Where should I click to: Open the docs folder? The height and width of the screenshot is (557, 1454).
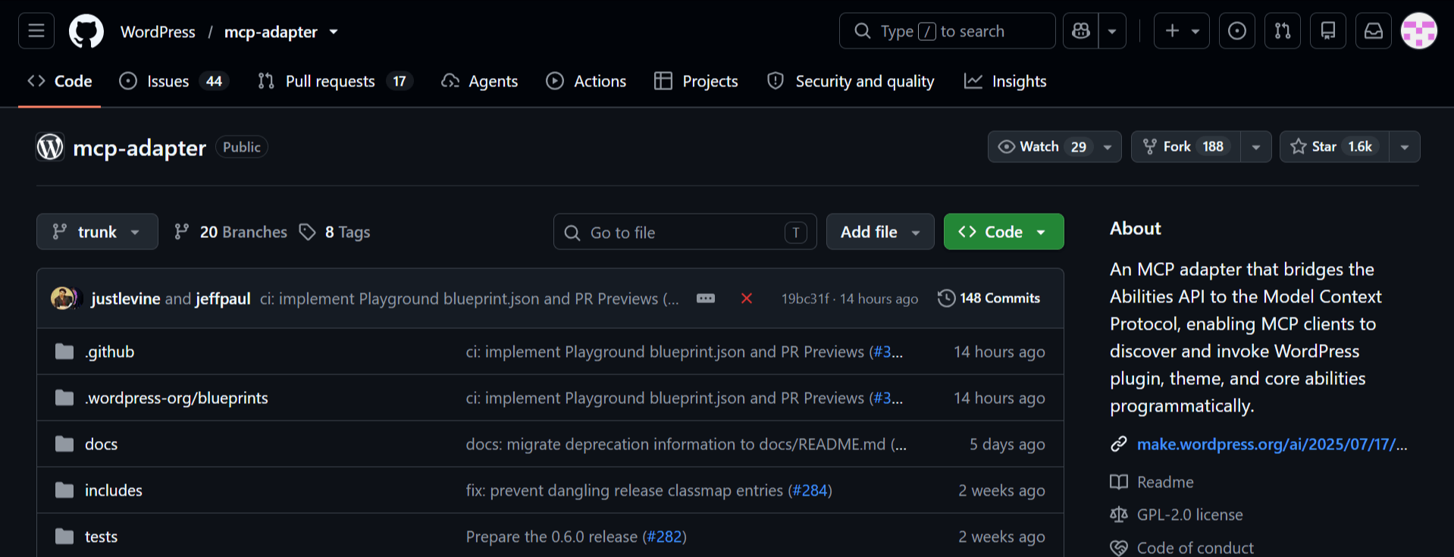click(101, 444)
